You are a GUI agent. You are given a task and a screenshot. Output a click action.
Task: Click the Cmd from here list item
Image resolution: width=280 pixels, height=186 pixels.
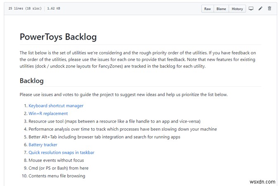(x=58, y=168)
